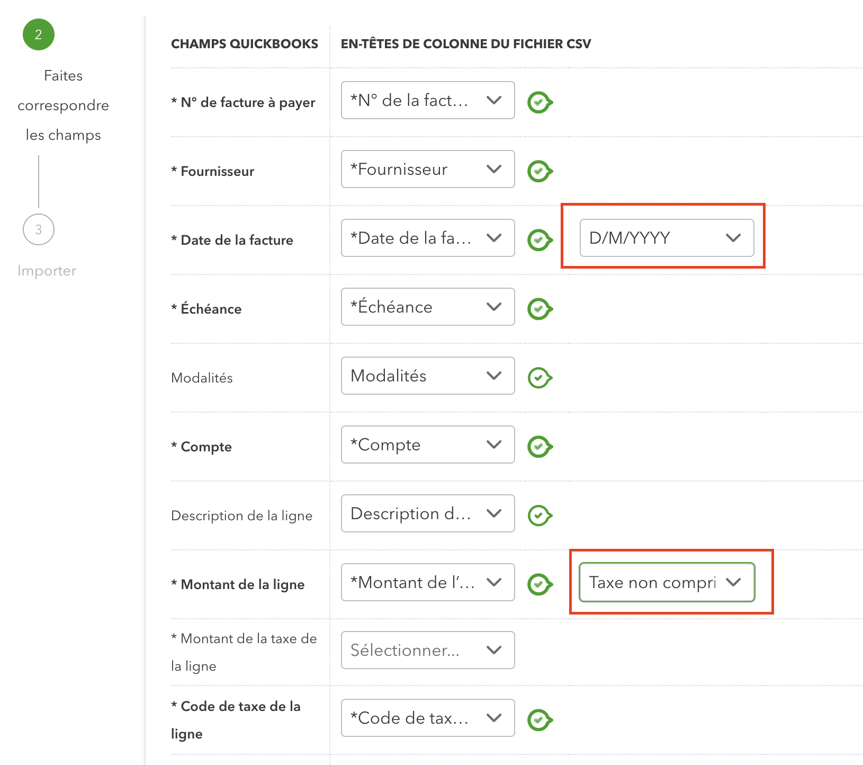This screenshot has width=863, height=765.
Task: Click green checkmark icon beside N° de facture
Action: pos(540,102)
